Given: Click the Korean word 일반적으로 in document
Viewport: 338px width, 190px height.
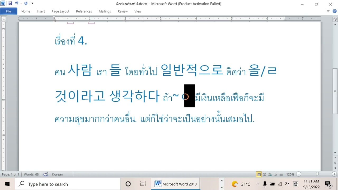Looking at the screenshot, I should coord(192,70).
